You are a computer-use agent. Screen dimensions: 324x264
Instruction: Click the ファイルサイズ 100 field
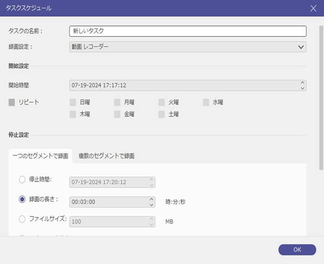[112, 222]
